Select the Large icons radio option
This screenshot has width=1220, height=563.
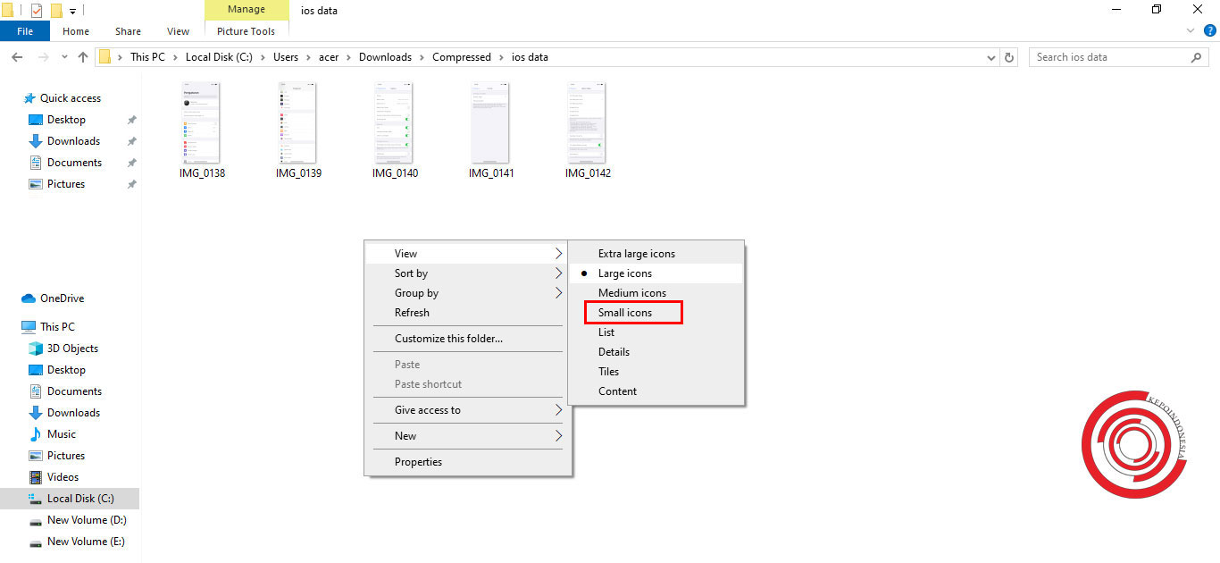624,273
